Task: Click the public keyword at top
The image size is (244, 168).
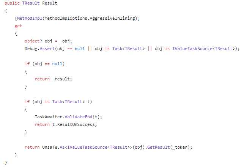Action: (x=12, y=3)
